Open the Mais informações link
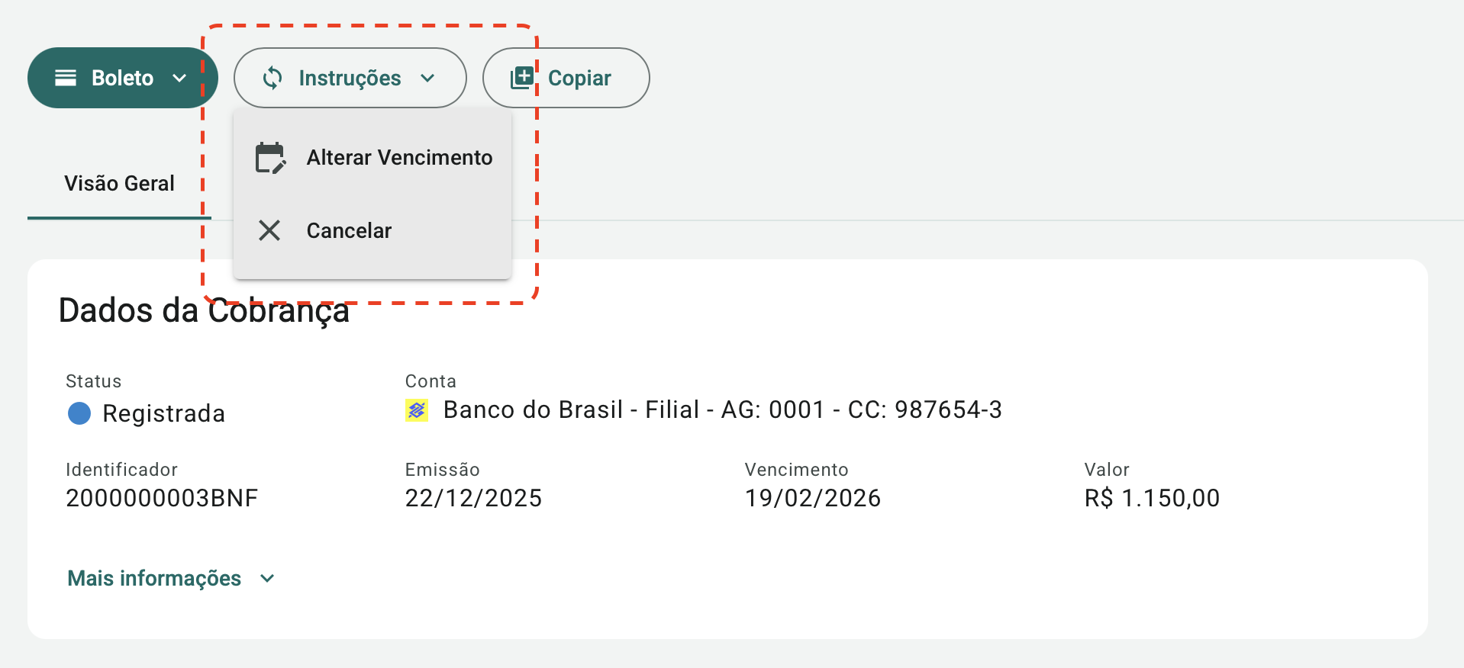1464x668 pixels. pos(154,579)
